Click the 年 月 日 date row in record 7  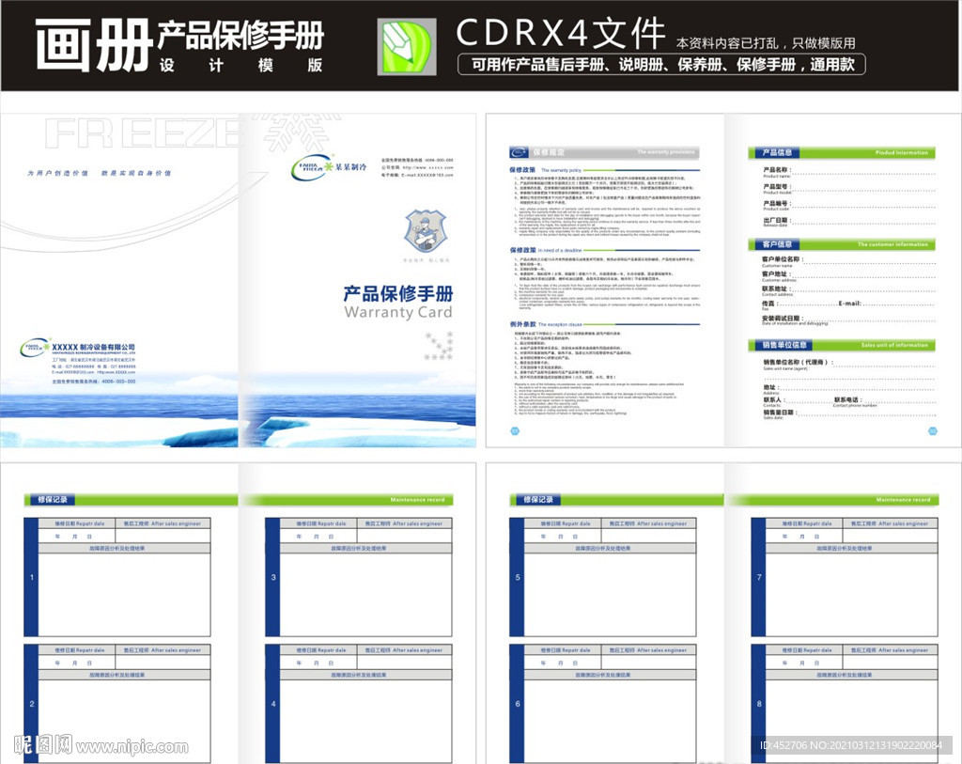click(x=804, y=537)
